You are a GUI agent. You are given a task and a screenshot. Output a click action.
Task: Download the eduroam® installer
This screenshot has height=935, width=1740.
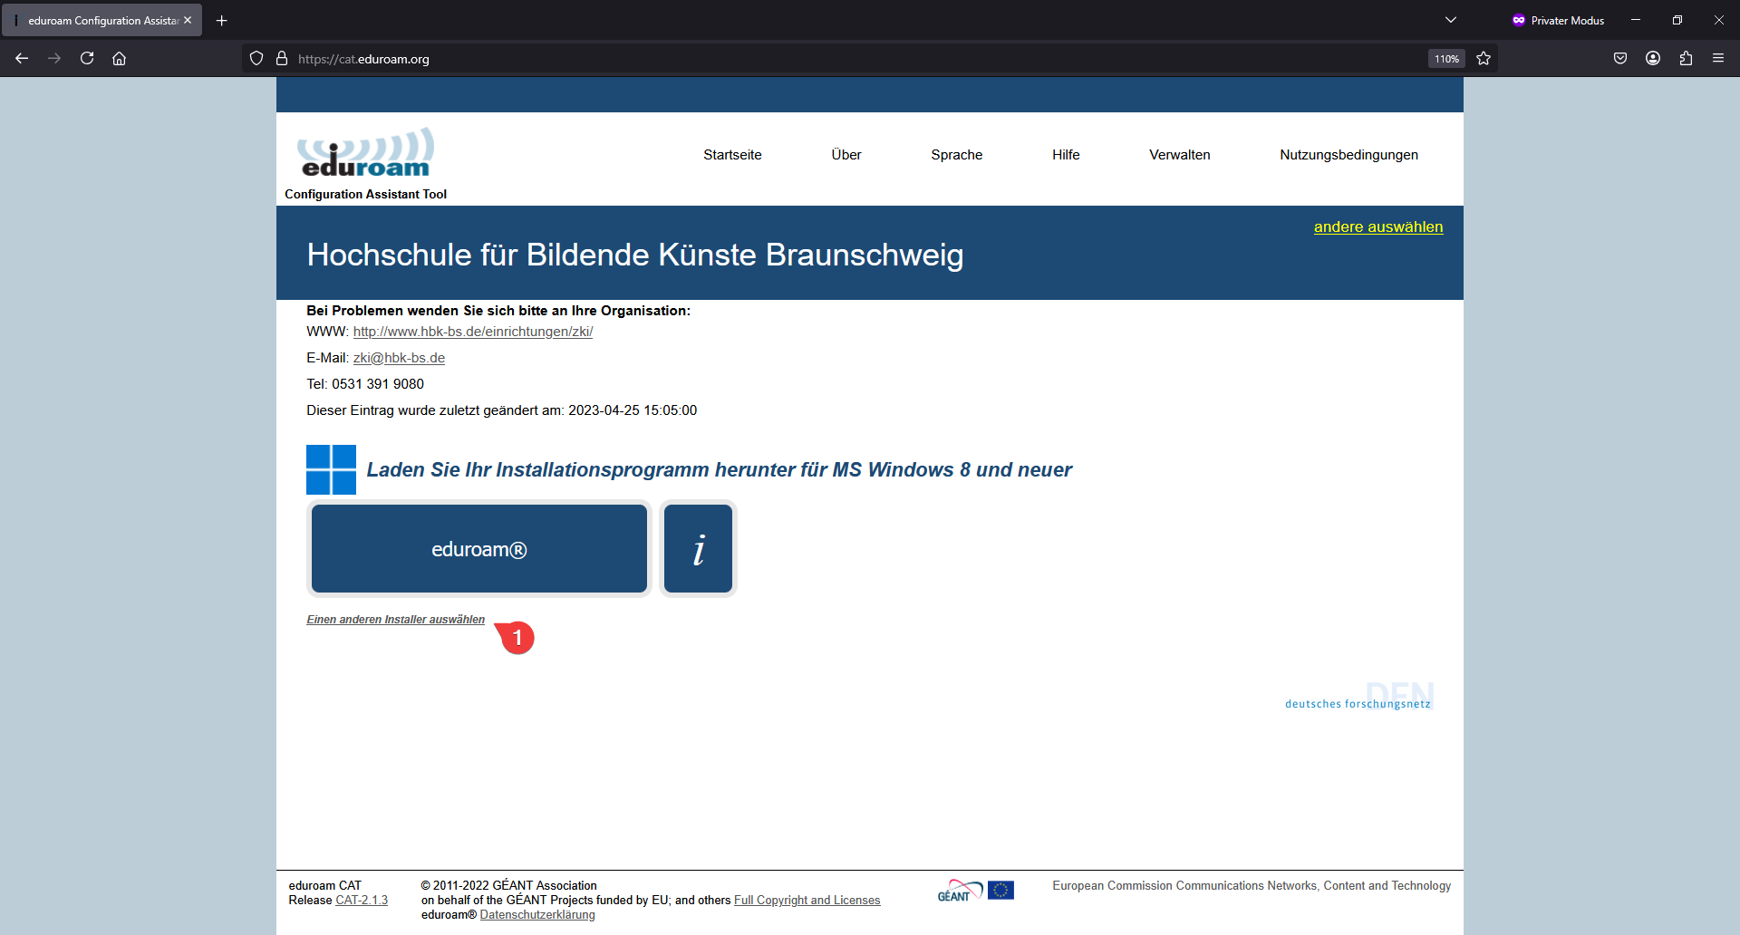pyautogui.click(x=478, y=549)
